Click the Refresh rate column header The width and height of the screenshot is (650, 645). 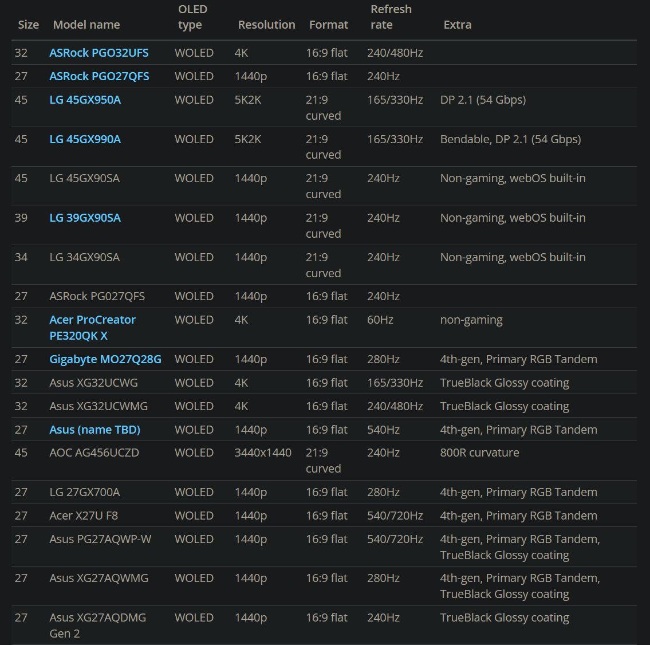(x=391, y=17)
